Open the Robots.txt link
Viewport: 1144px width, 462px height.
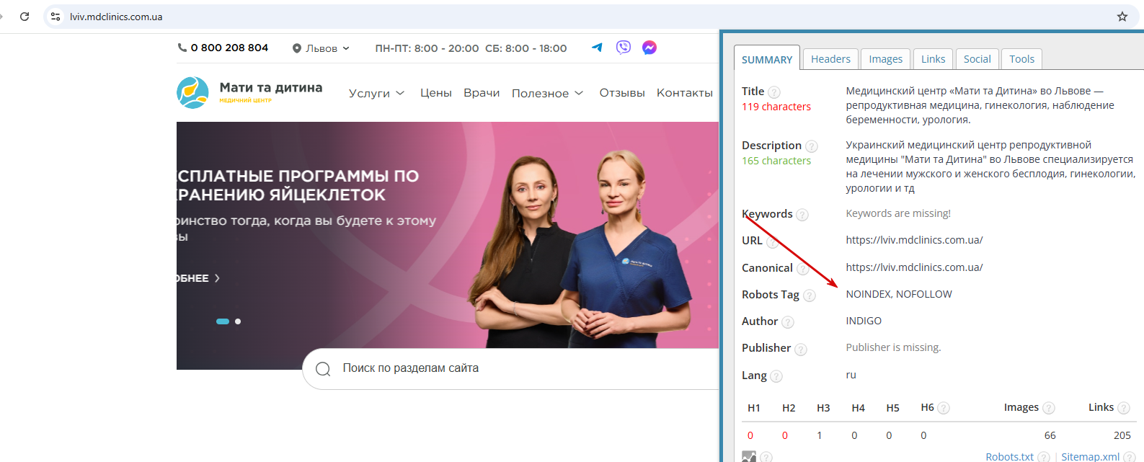(1009, 457)
